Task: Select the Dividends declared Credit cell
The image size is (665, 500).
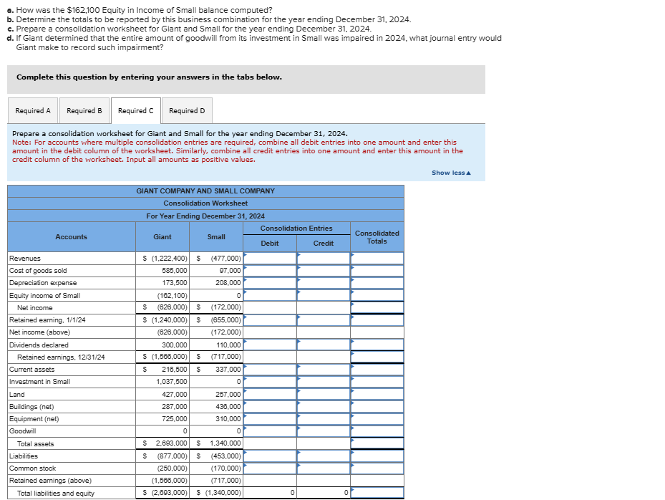Action: pos(323,344)
